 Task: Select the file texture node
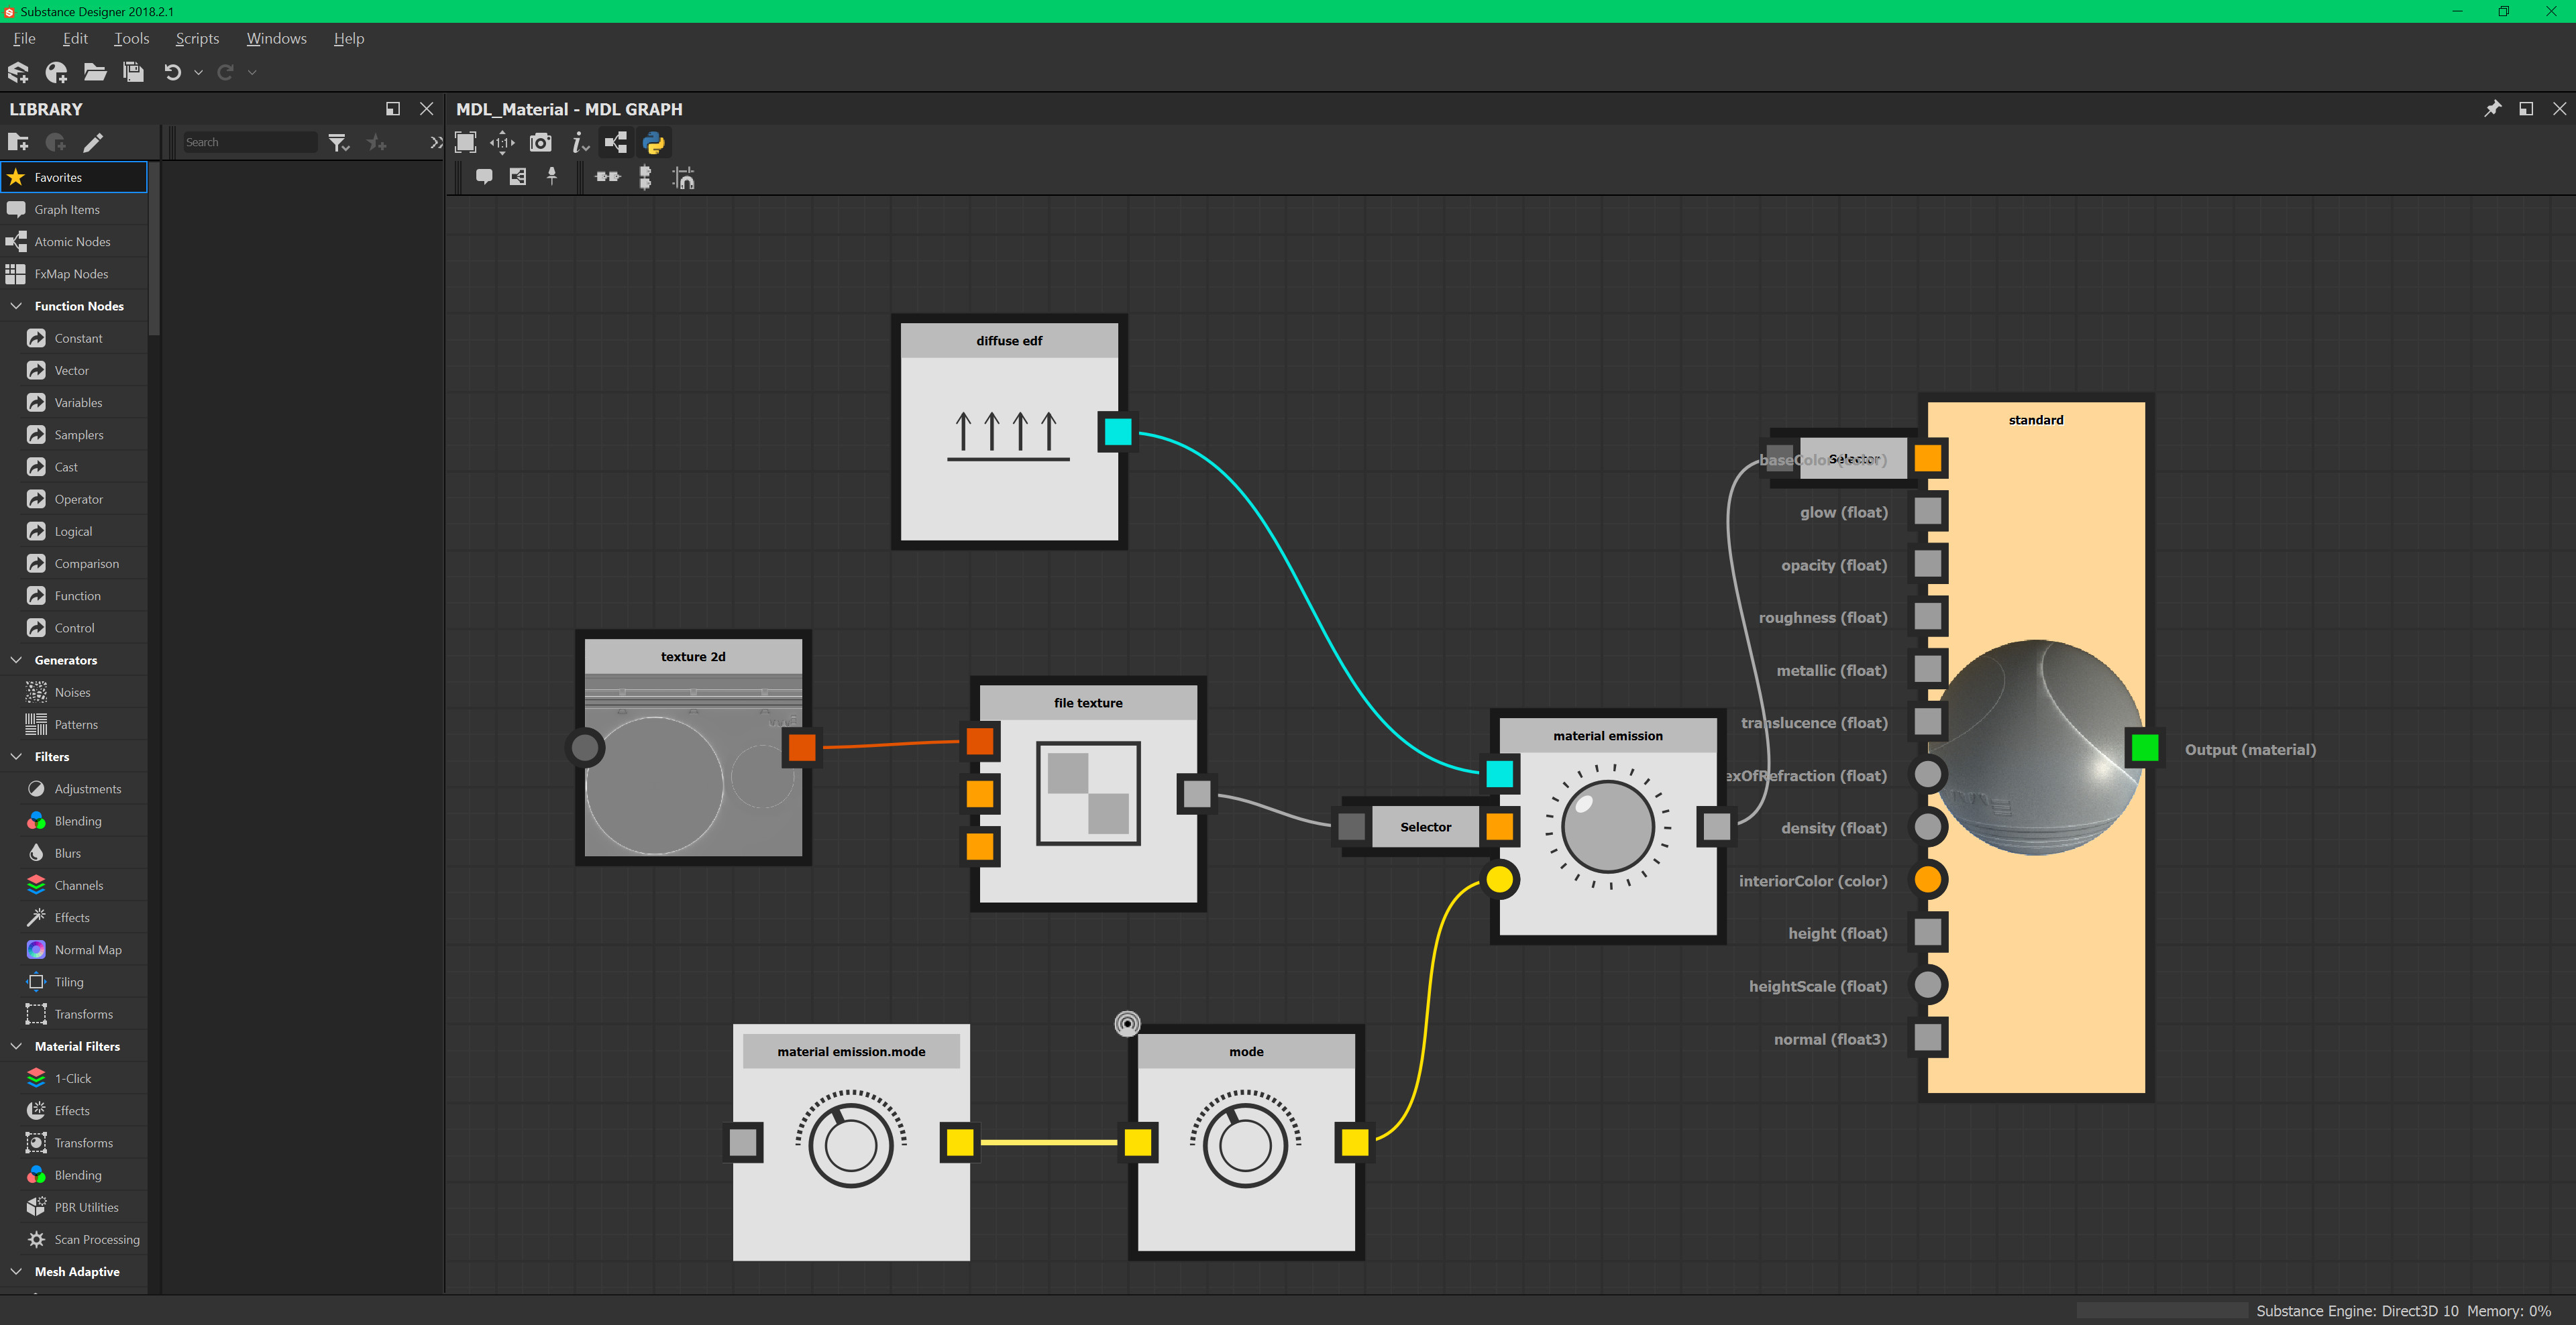point(1088,793)
